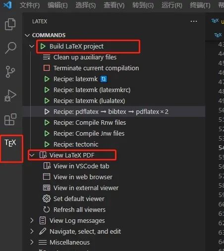The width and height of the screenshot is (224, 251).
Task: Expand the View Log messages group
Action: (32, 220)
